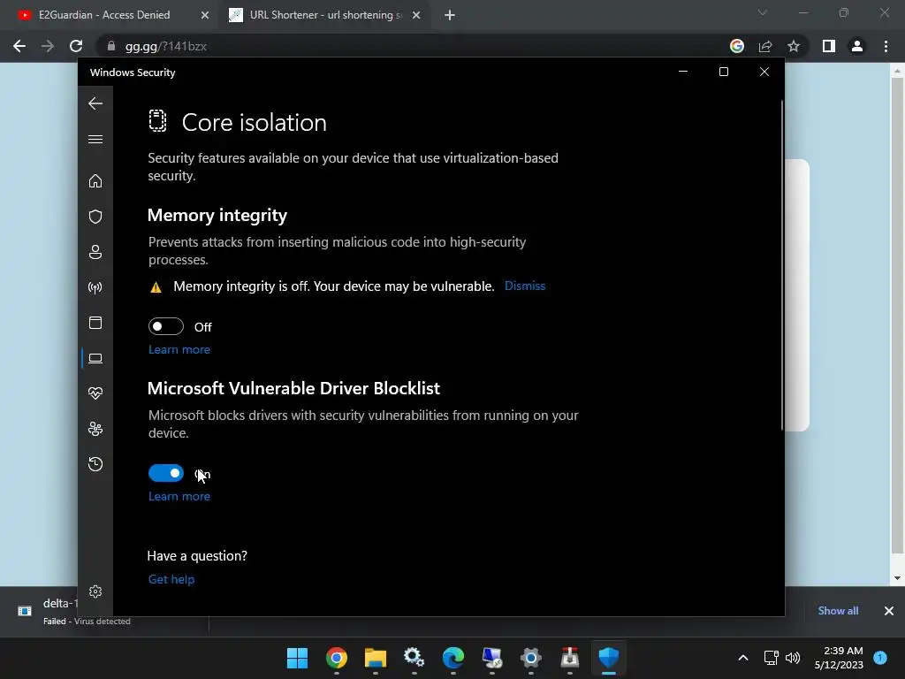905x679 pixels.
Task: Close the Chrome downloads bar
Action: pyautogui.click(x=889, y=610)
